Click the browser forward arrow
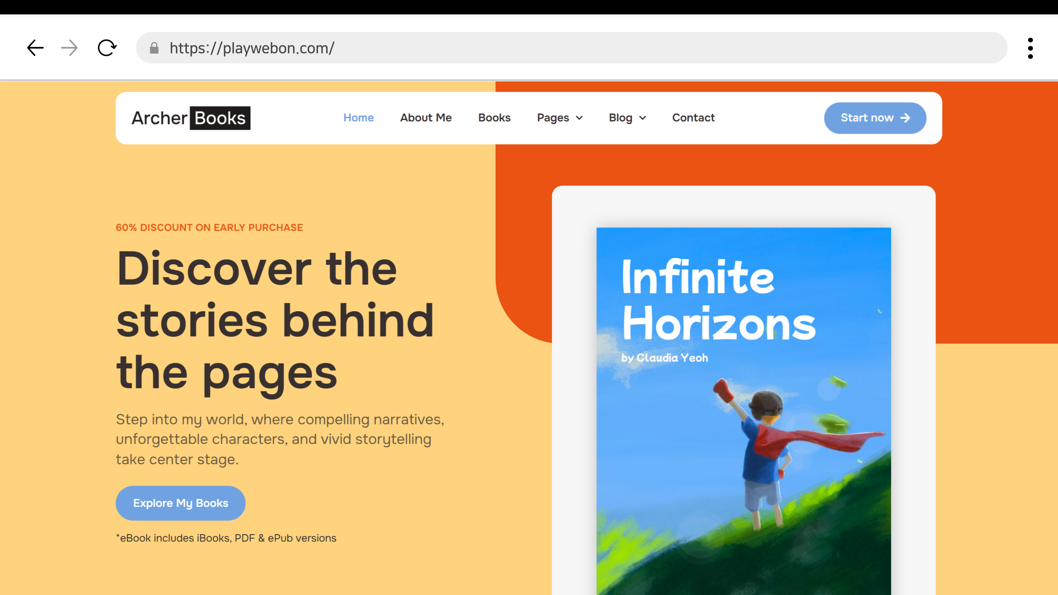The height and width of the screenshot is (595, 1058). pyautogui.click(x=69, y=48)
